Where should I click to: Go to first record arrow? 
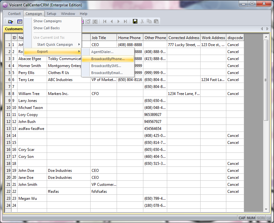click(x=105, y=22)
